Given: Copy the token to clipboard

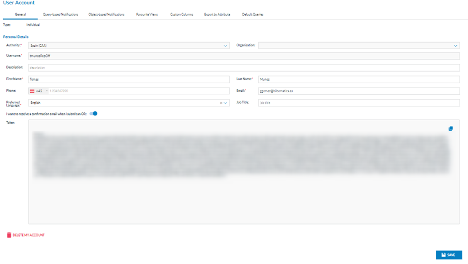Looking at the screenshot, I should (x=451, y=129).
